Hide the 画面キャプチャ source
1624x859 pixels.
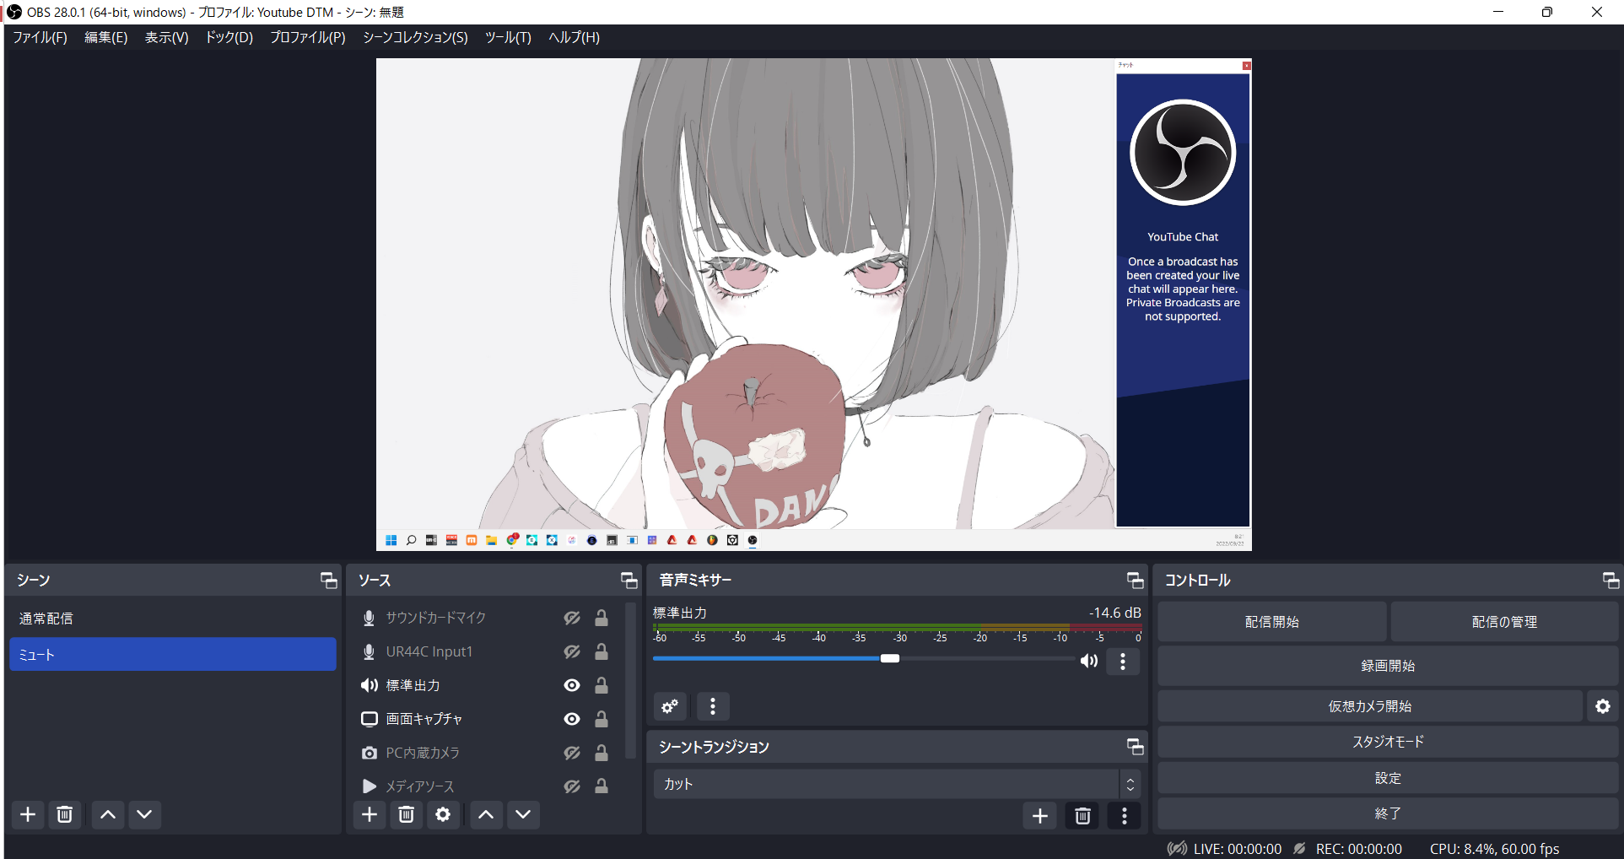tap(572, 719)
